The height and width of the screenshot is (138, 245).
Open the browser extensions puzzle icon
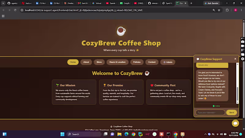point(227,10)
